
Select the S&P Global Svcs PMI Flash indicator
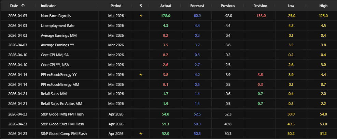(x=62, y=124)
